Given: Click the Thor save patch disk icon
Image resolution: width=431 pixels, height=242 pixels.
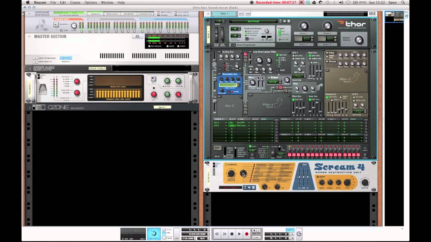Looking at the screenshot, I should click(x=289, y=21).
